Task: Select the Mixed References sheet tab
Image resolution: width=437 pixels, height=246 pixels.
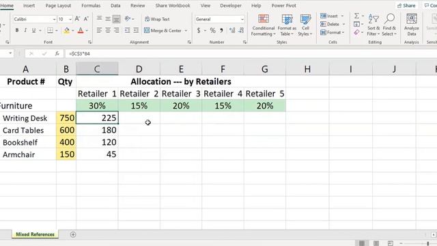Action: coord(35,234)
